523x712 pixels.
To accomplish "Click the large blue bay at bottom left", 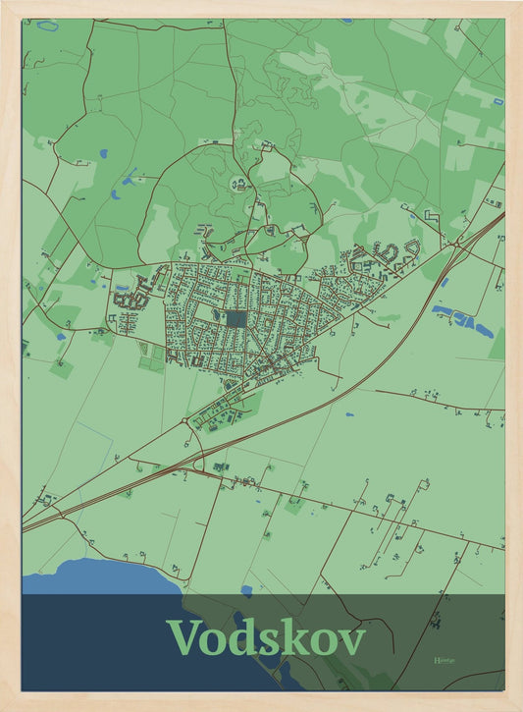I will [x=102, y=576].
